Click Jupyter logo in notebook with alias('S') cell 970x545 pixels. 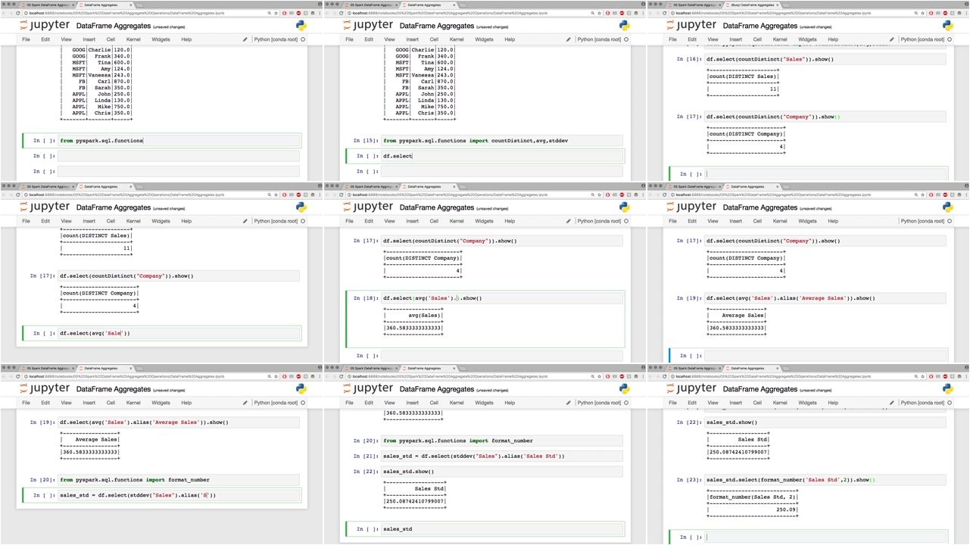(44, 389)
